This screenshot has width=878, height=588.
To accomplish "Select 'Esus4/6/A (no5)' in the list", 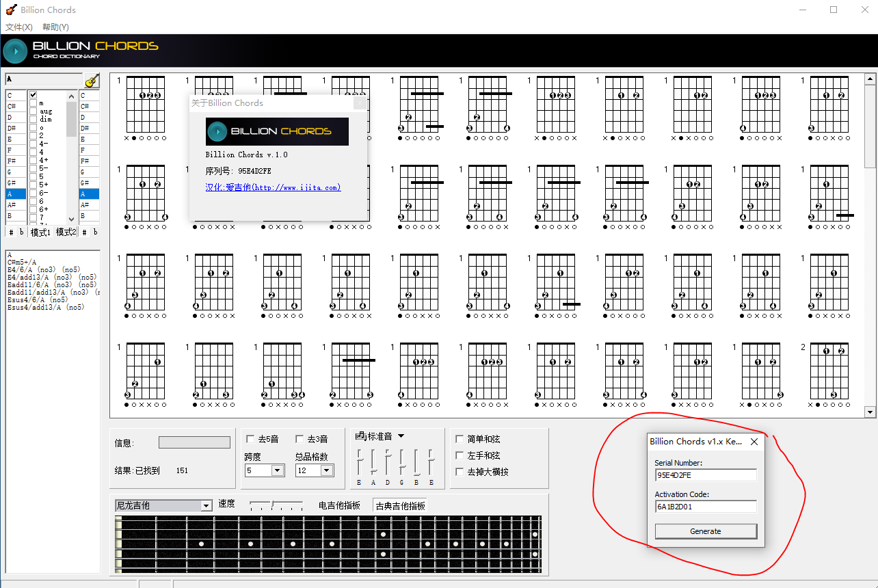I will coord(38,300).
